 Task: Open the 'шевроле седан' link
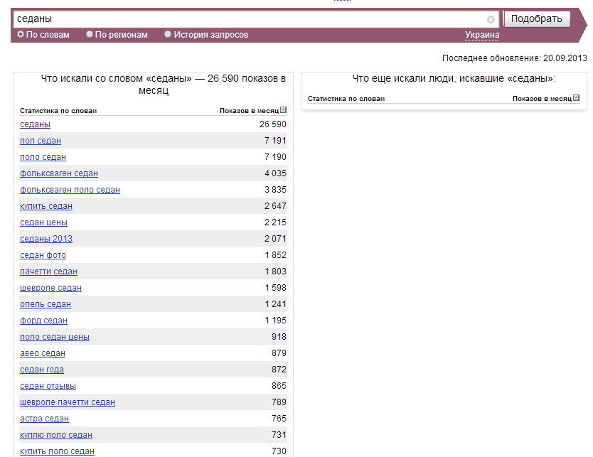click(x=50, y=288)
